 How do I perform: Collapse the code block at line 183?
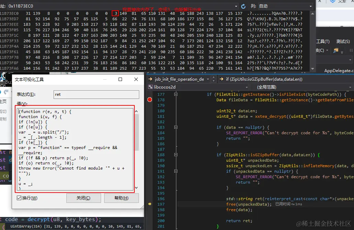point(176,127)
